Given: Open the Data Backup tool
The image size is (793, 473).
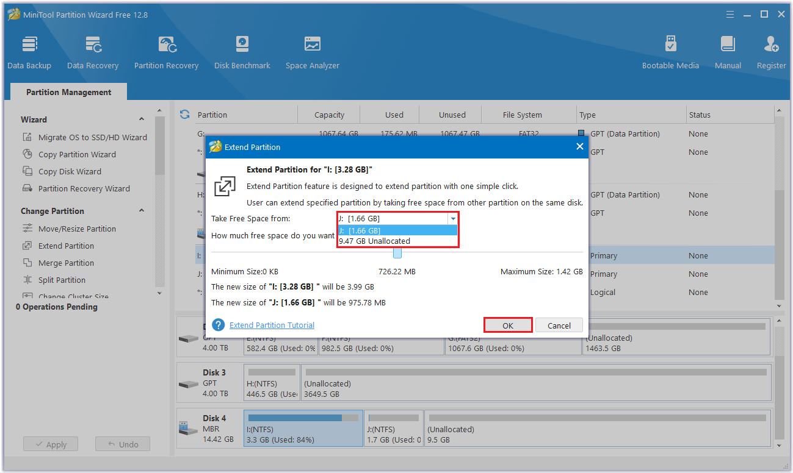Looking at the screenshot, I should coord(29,52).
